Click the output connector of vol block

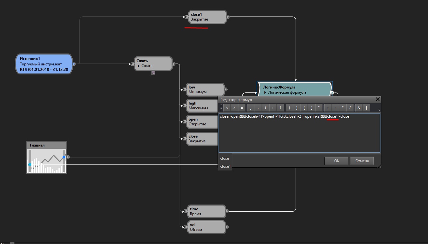coord(227,227)
